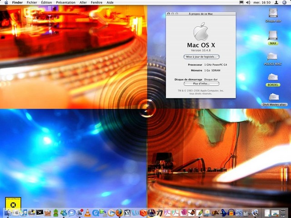Open the Édition menu
291x218 pixels.
pos(46,2)
